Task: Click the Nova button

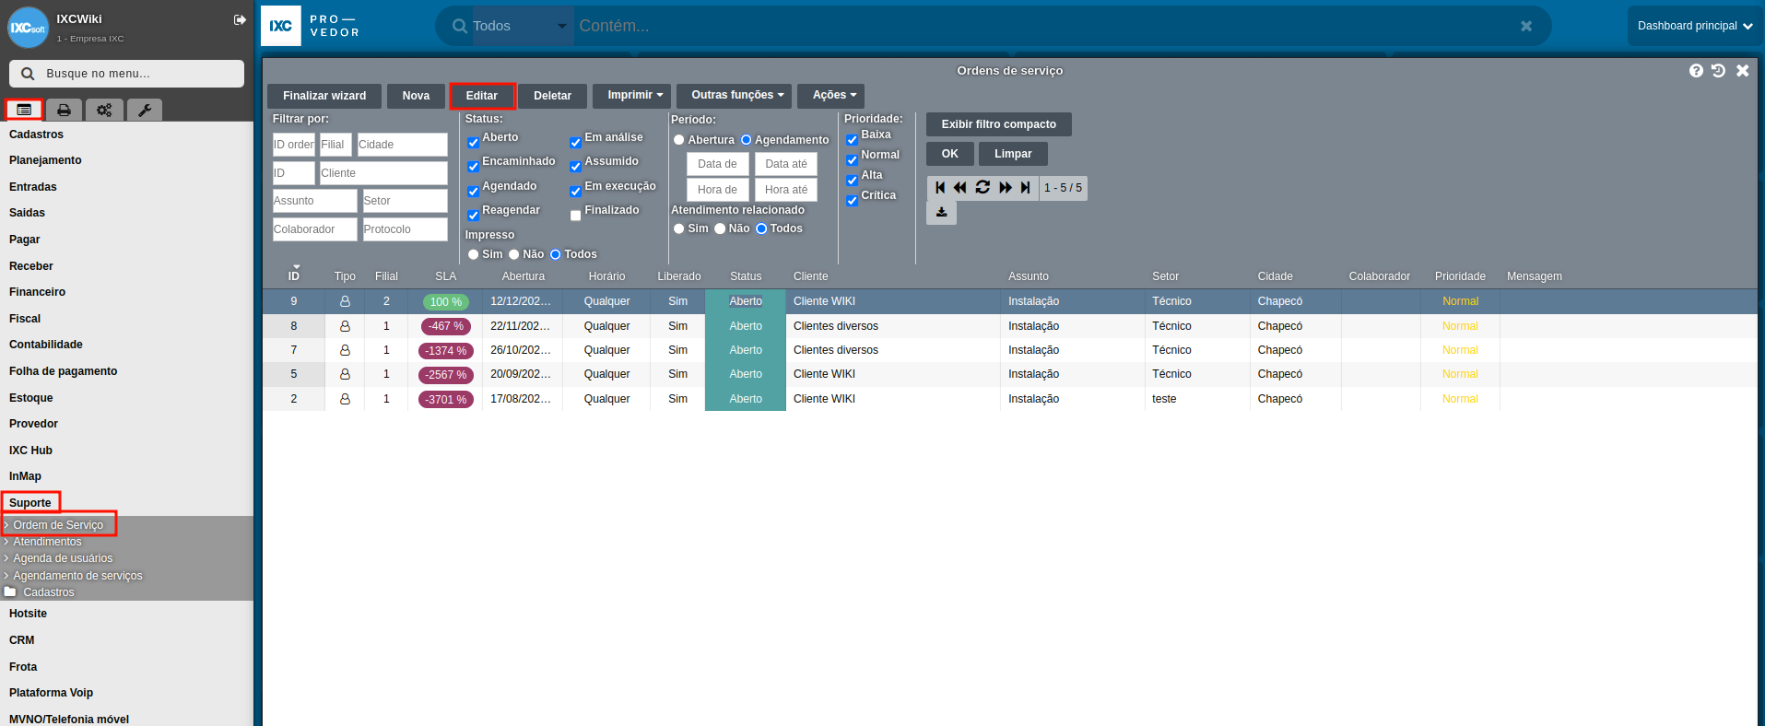Action: coord(416,96)
